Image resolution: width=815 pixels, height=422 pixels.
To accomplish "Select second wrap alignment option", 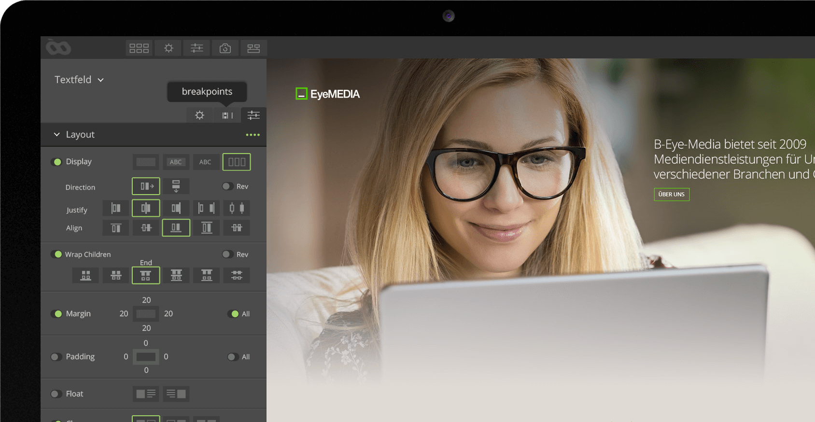I will [x=116, y=276].
